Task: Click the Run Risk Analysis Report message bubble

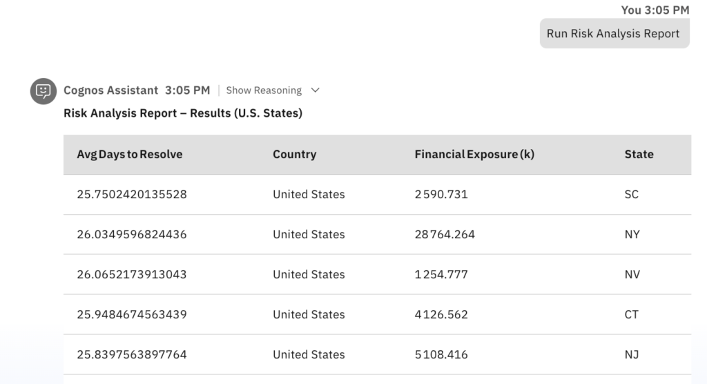Action: click(x=614, y=34)
